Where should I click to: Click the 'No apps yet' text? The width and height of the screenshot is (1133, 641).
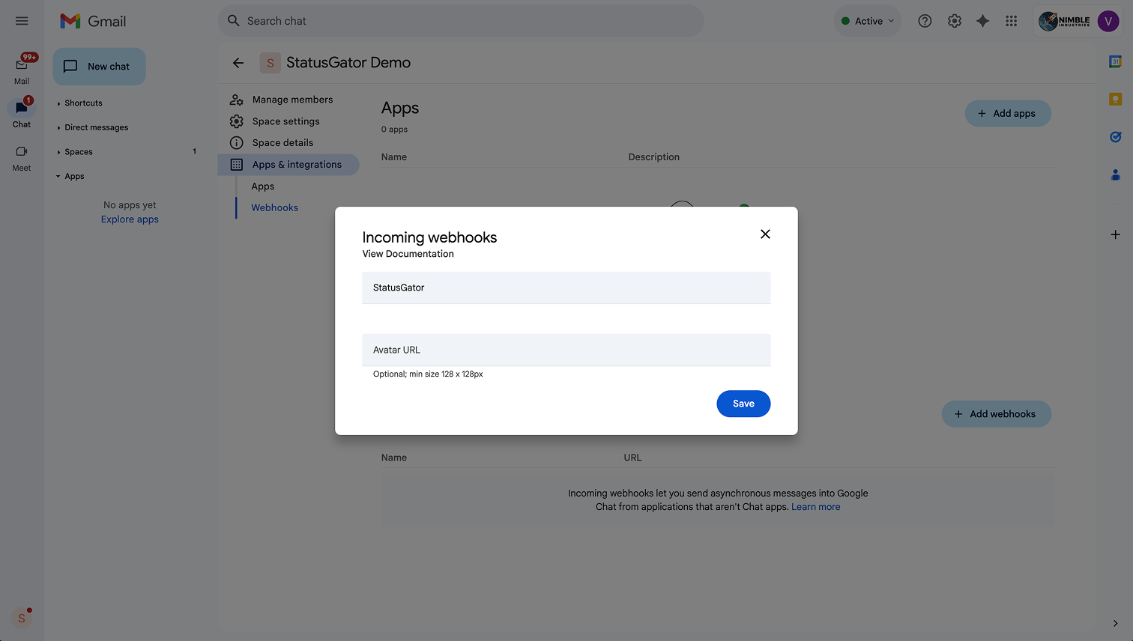(130, 205)
